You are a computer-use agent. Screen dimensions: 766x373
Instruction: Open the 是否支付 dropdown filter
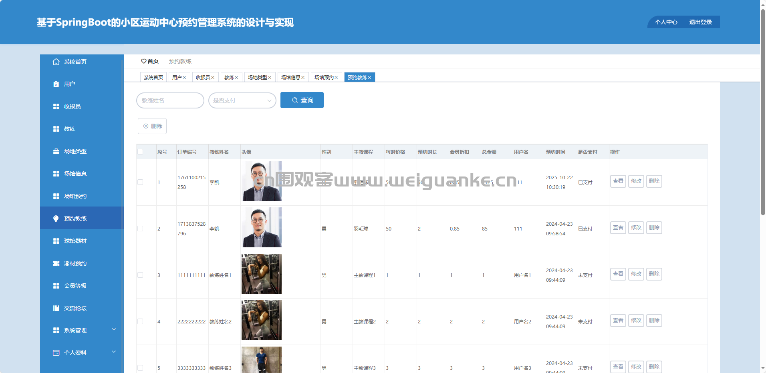(x=242, y=100)
